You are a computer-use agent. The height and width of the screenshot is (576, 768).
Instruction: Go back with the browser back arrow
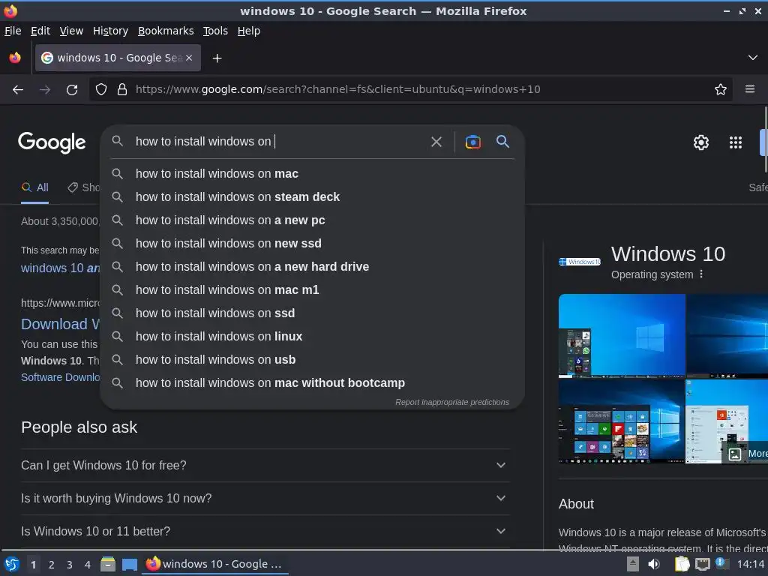(x=18, y=90)
